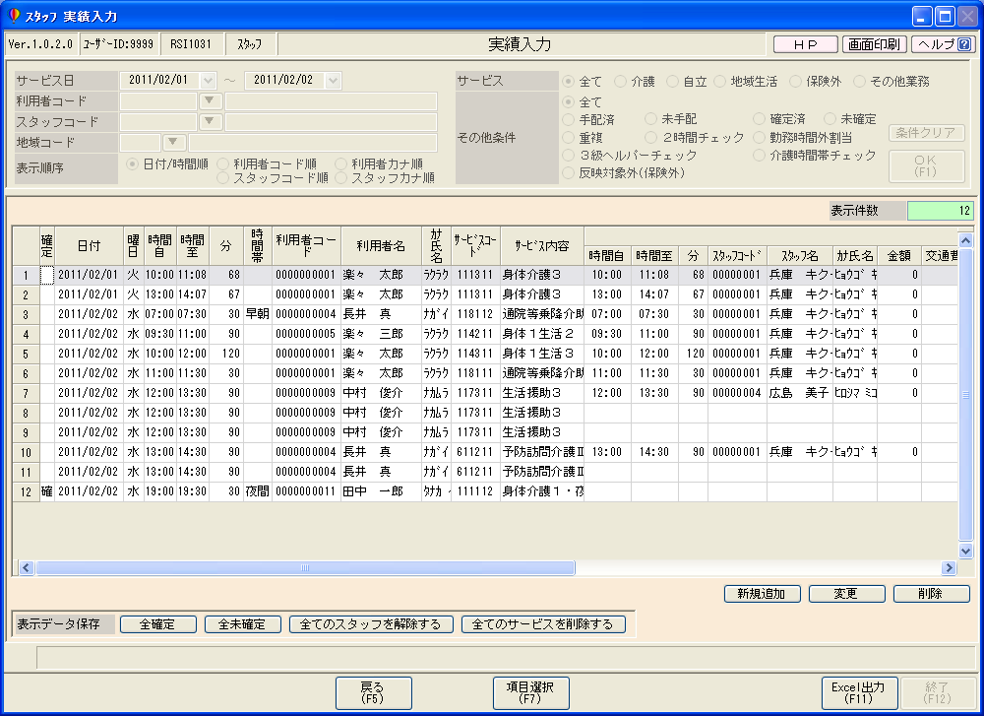Click 全てのスタッフを解除する button
Viewport: 984px width, 716px height.
tap(371, 624)
